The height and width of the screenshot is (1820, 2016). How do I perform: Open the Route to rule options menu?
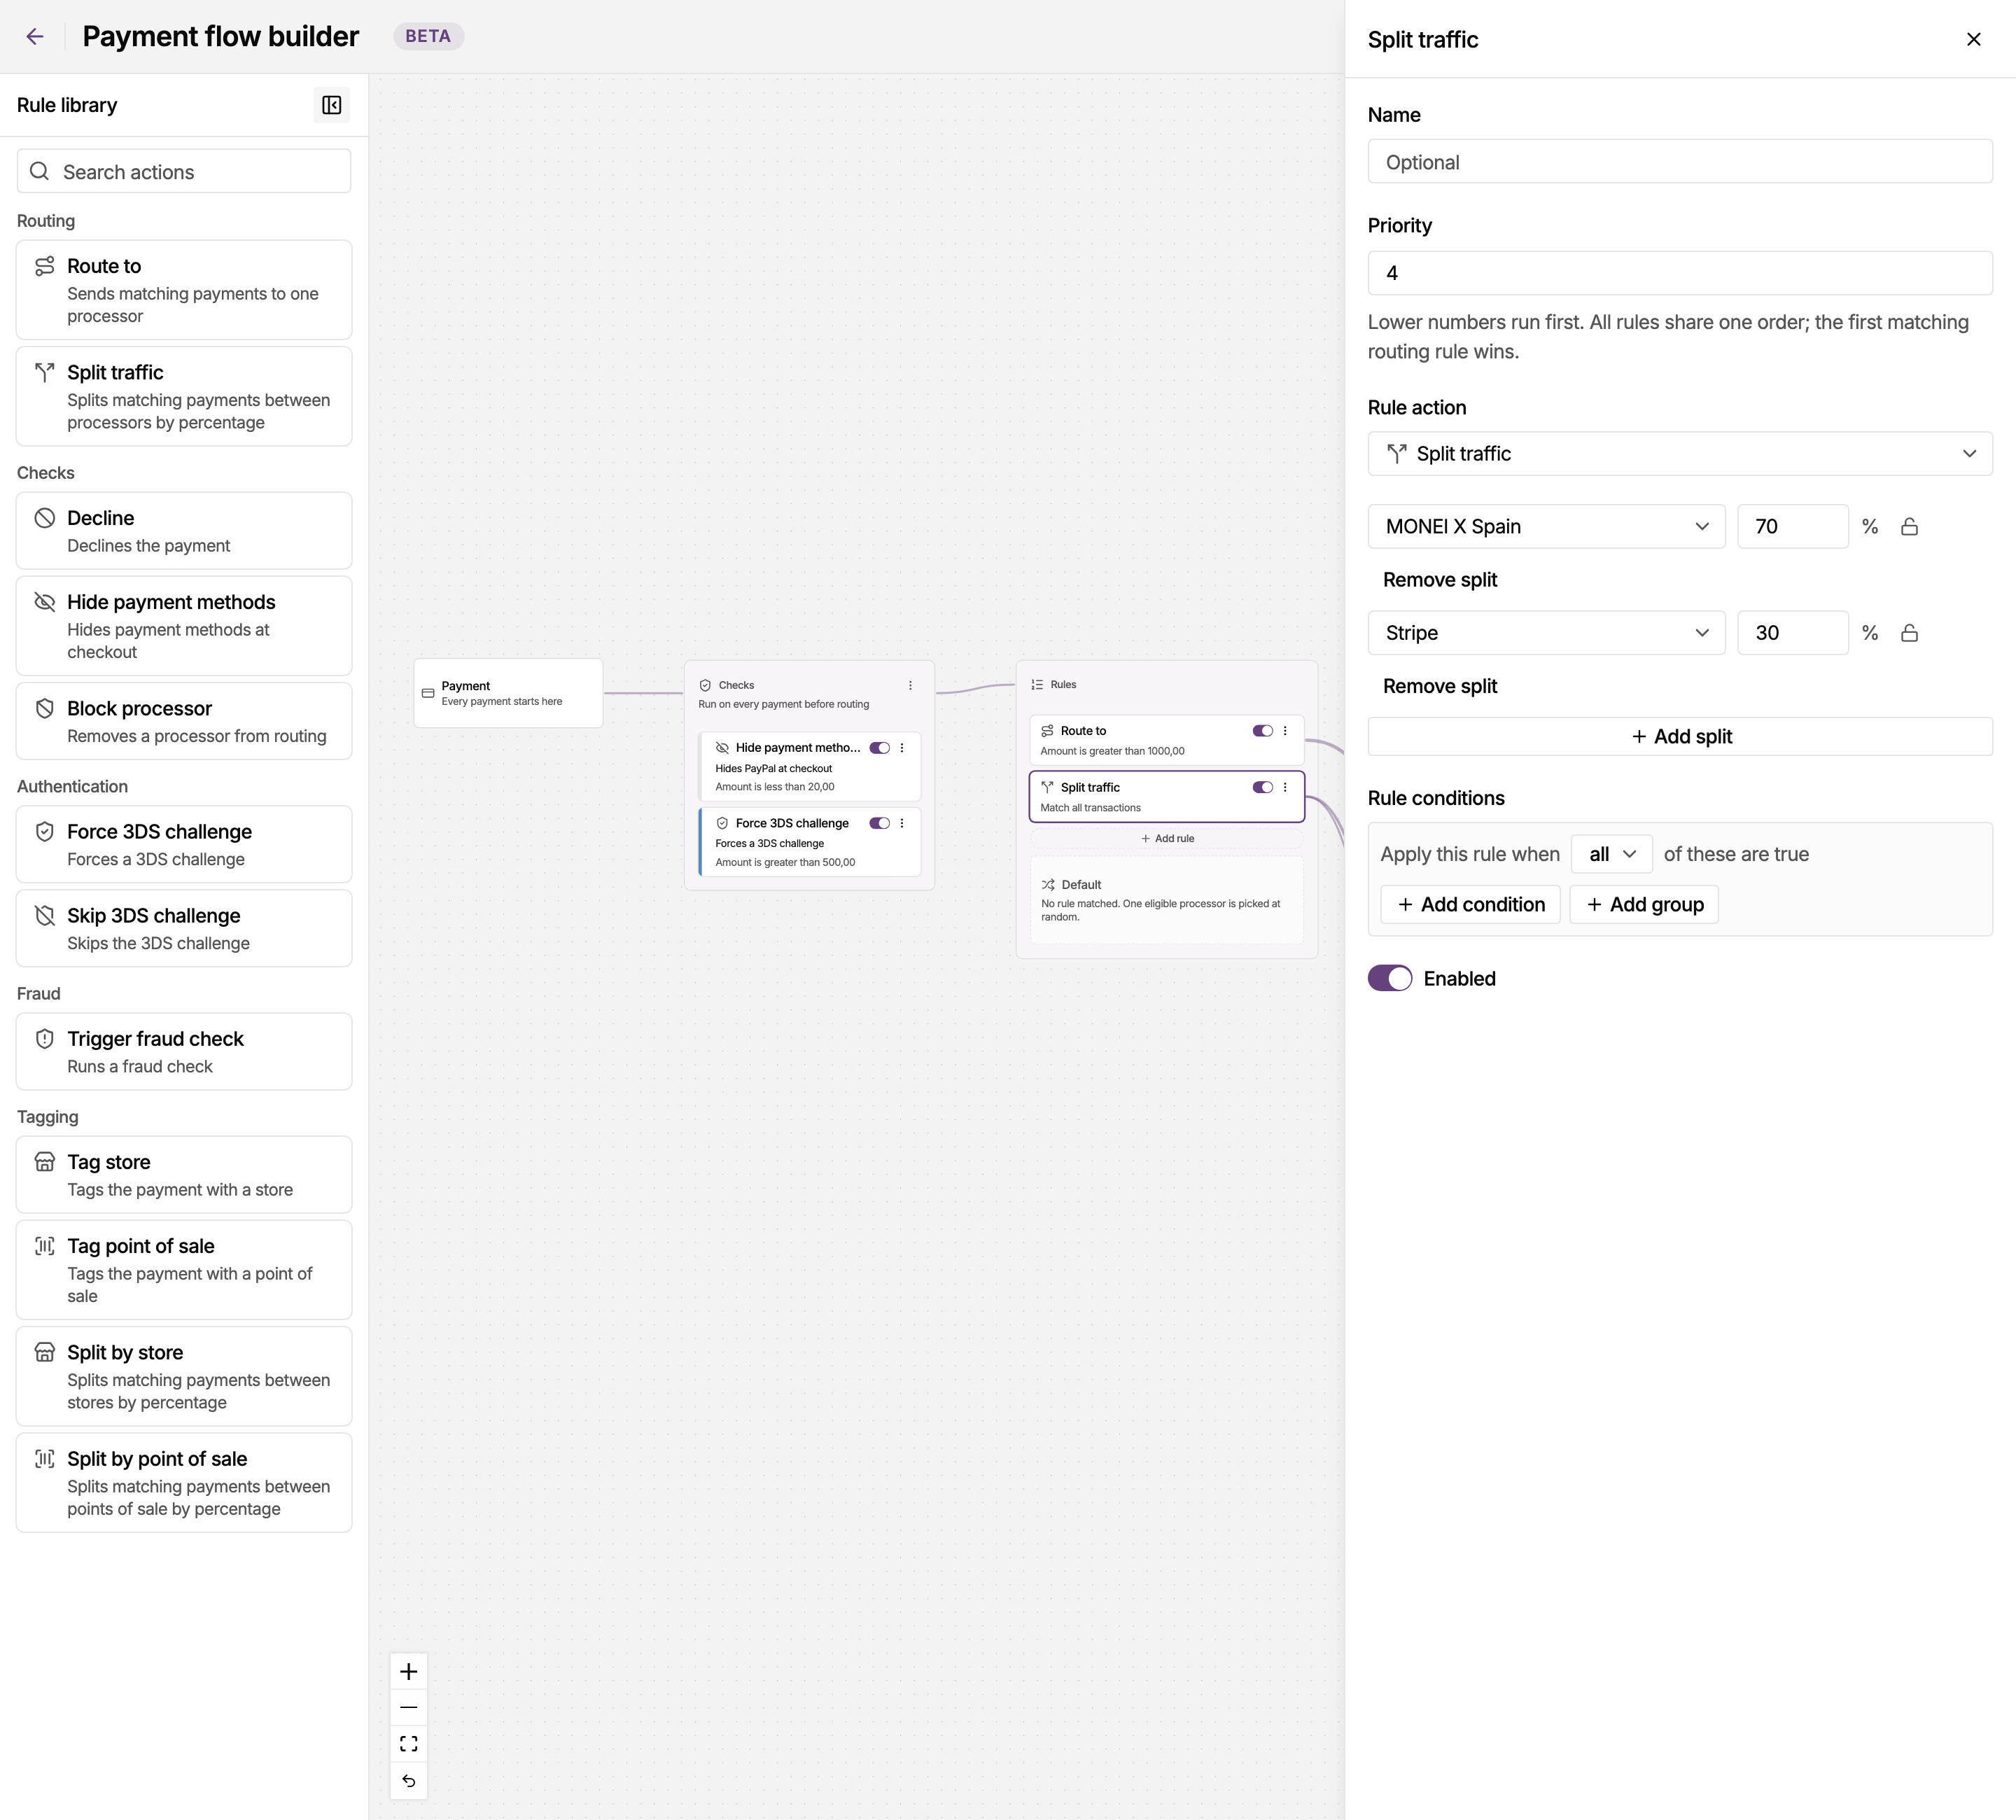pyautogui.click(x=1285, y=731)
